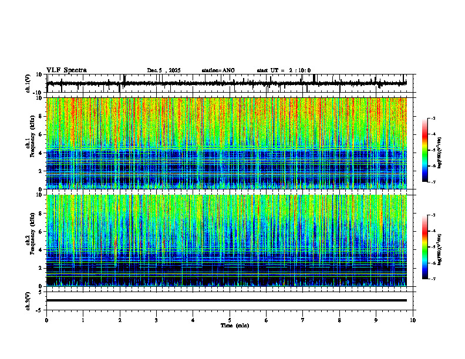The width and height of the screenshot is (465, 359).
Task: Click the "4" kHz tick on ch.1 frequency axis
Action: pos(41,153)
